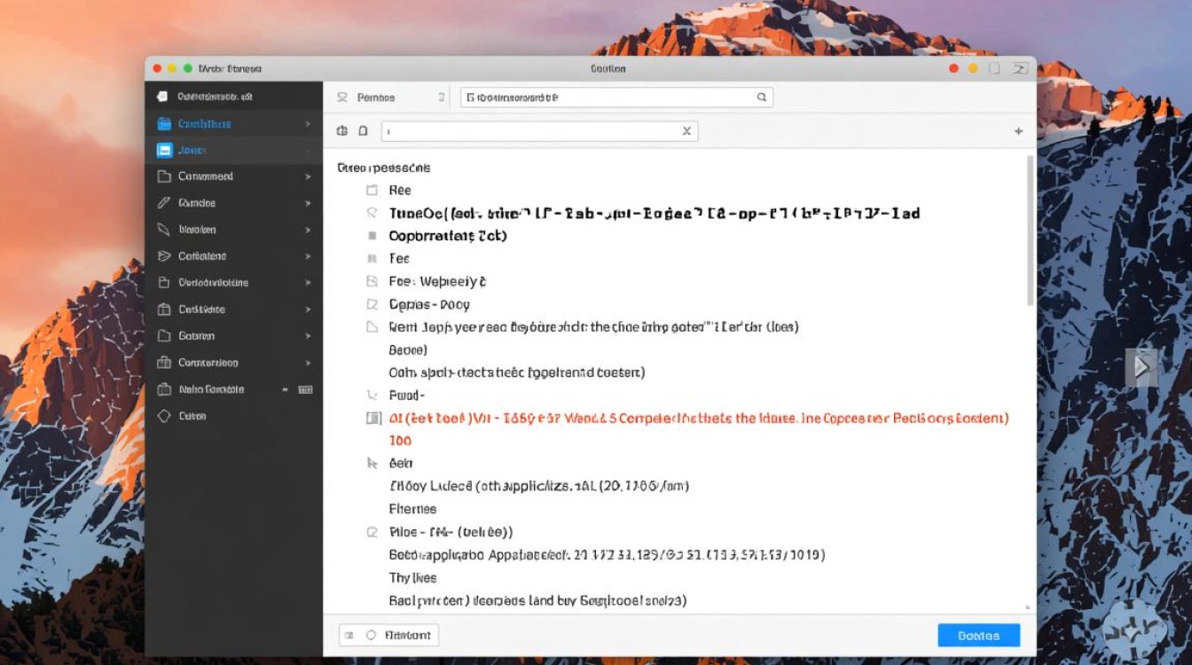This screenshot has height=665, width=1192.
Task: Expand the pen icon sidebar row via its chevron
Action: 308,204
